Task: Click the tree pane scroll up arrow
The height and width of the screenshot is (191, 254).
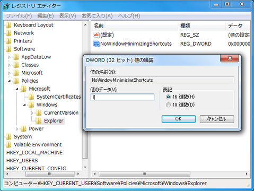Action: coord(85,25)
